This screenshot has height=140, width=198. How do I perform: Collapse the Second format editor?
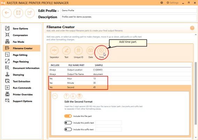click(55, 96)
